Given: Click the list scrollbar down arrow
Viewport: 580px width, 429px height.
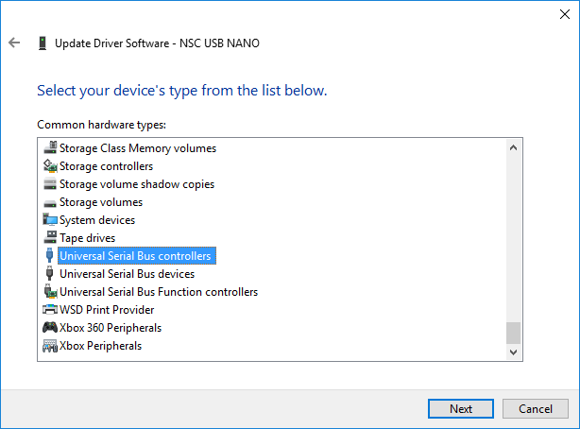Looking at the screenshot, I should [513, 352].
